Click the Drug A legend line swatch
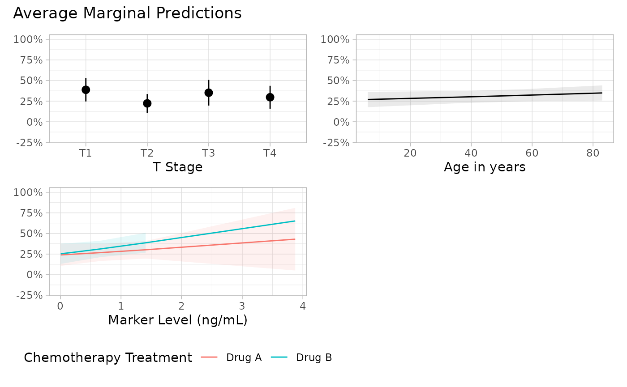627x387 pixels. coord(210,357)
